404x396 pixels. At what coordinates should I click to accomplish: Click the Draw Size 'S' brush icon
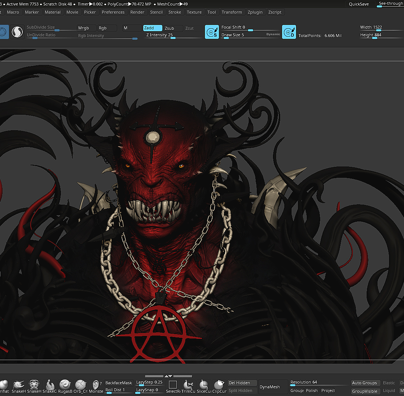(x=212, y=32)
